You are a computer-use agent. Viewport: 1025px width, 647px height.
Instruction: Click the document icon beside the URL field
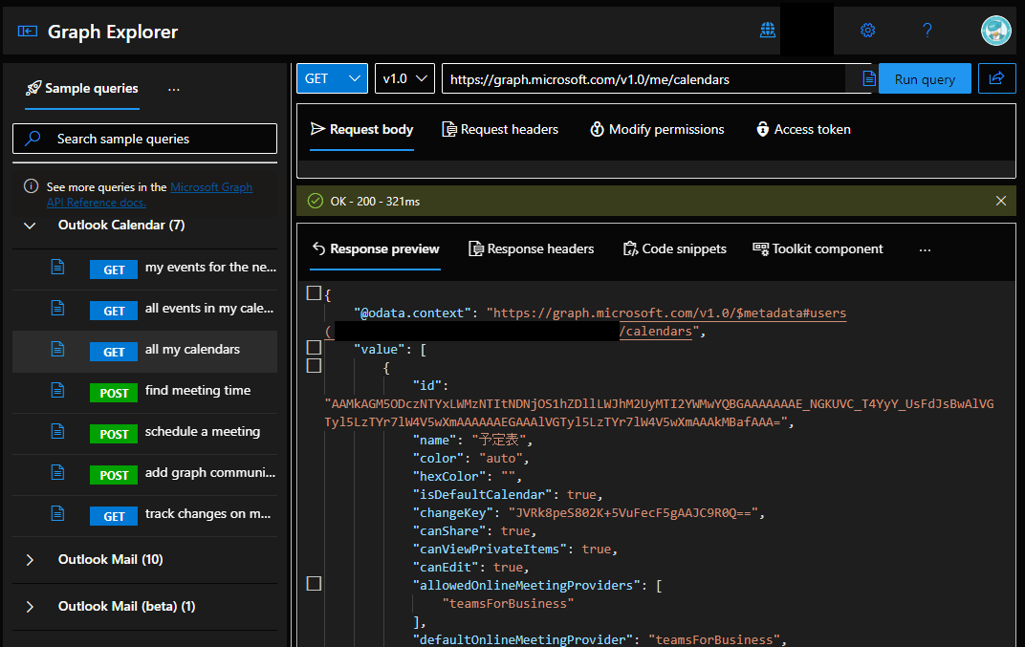pyautogui.click(x=869, y=78)
